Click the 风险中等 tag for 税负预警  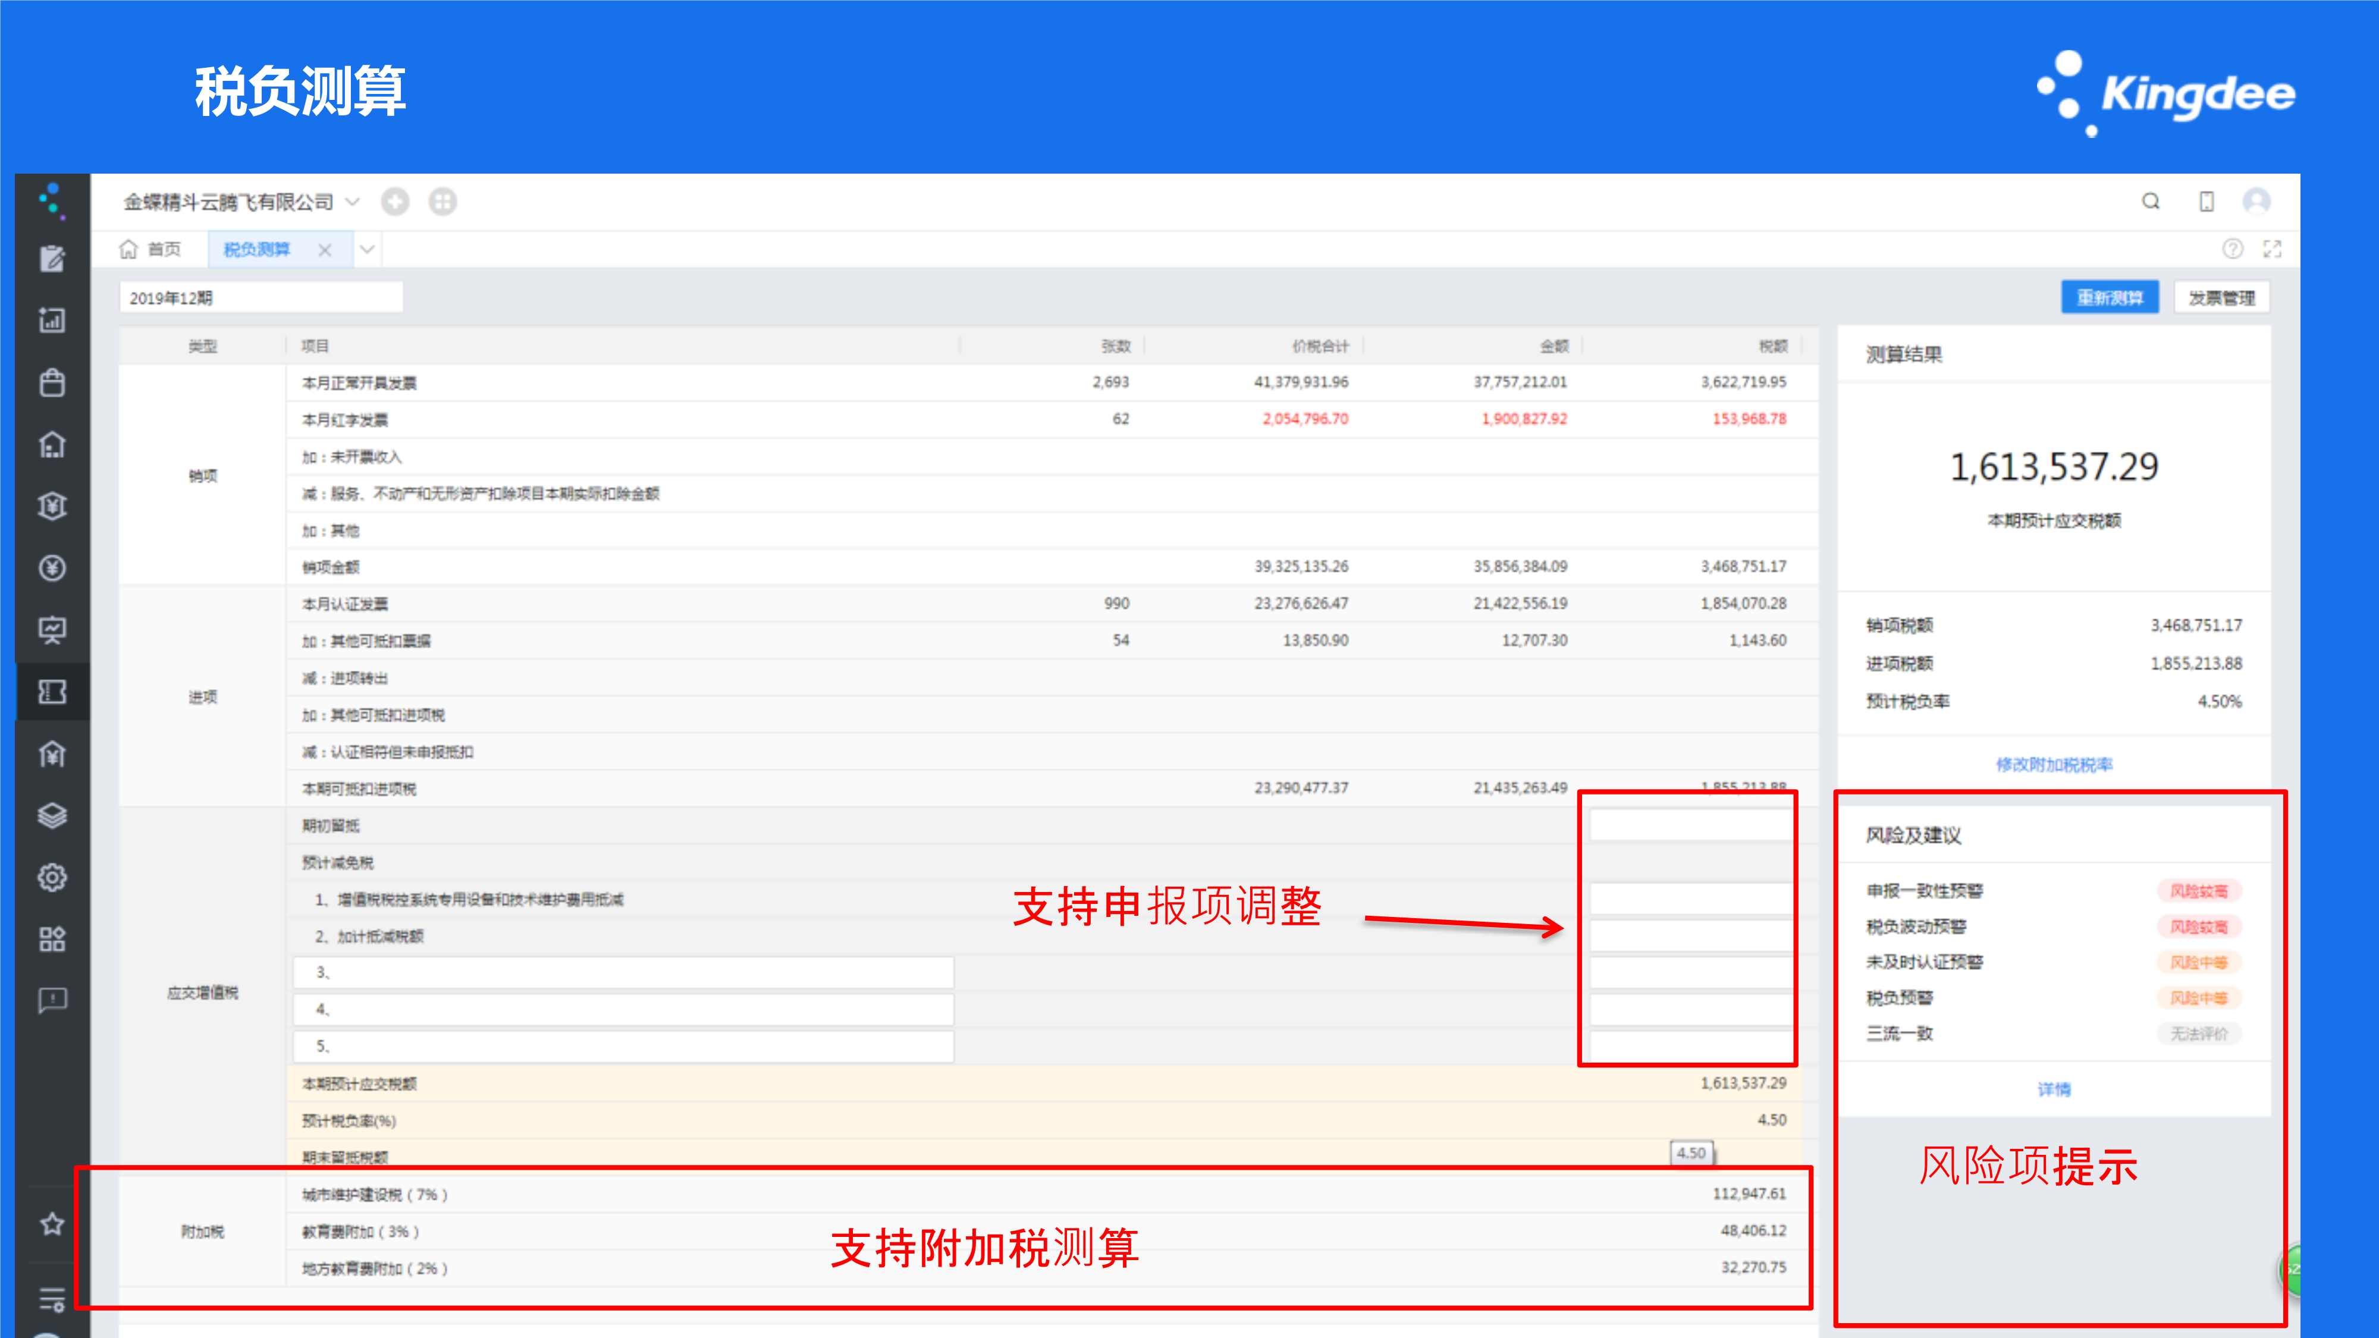pyautogui.click(x=2199, y=998)
